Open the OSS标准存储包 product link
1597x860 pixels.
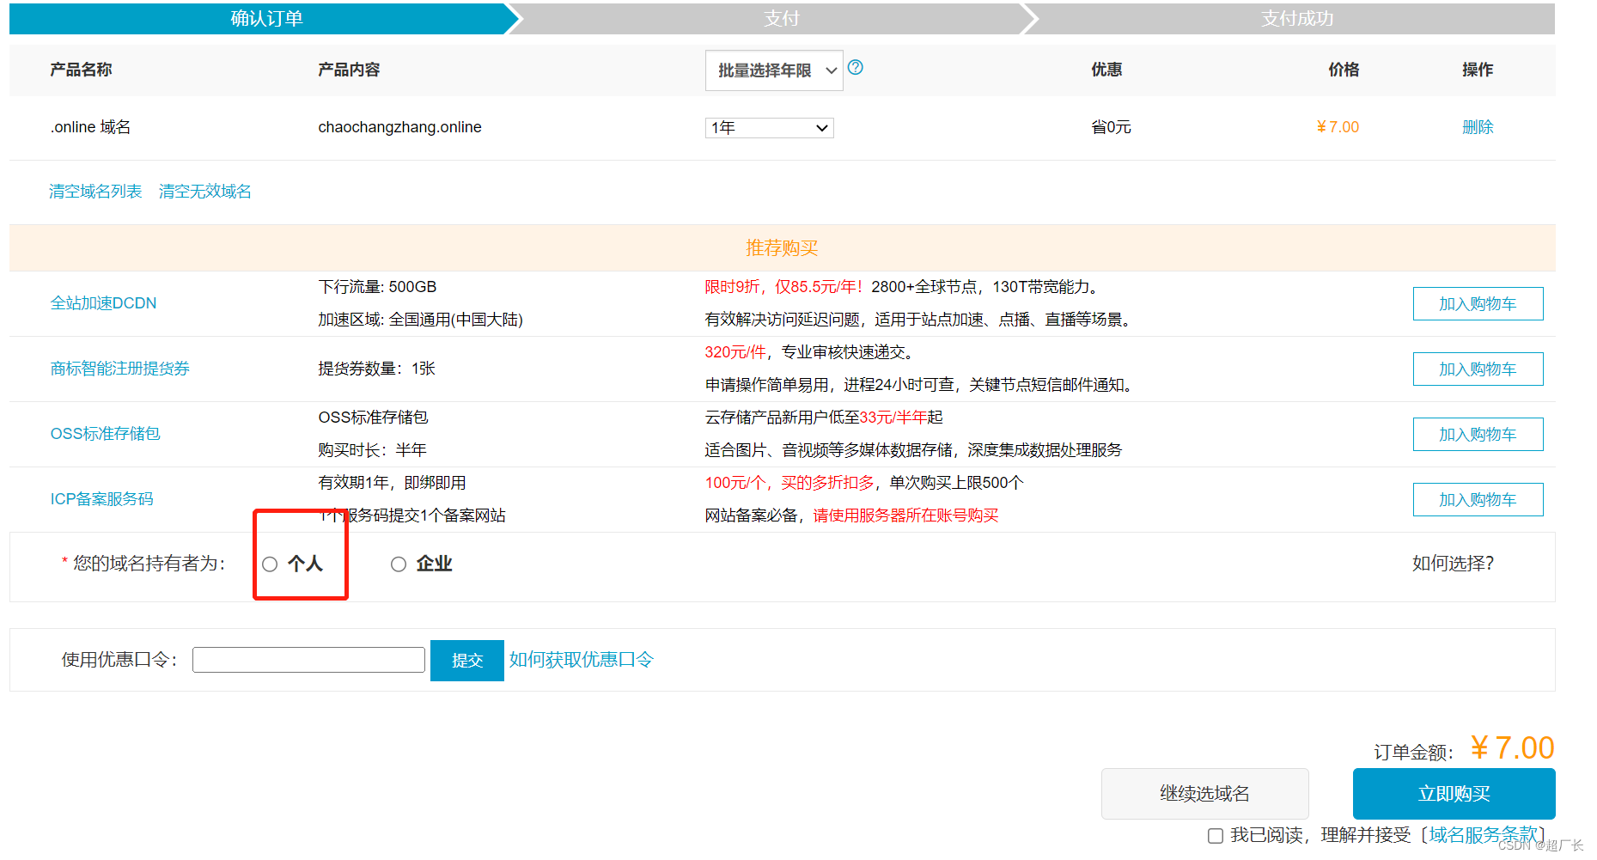coord(105,434)
